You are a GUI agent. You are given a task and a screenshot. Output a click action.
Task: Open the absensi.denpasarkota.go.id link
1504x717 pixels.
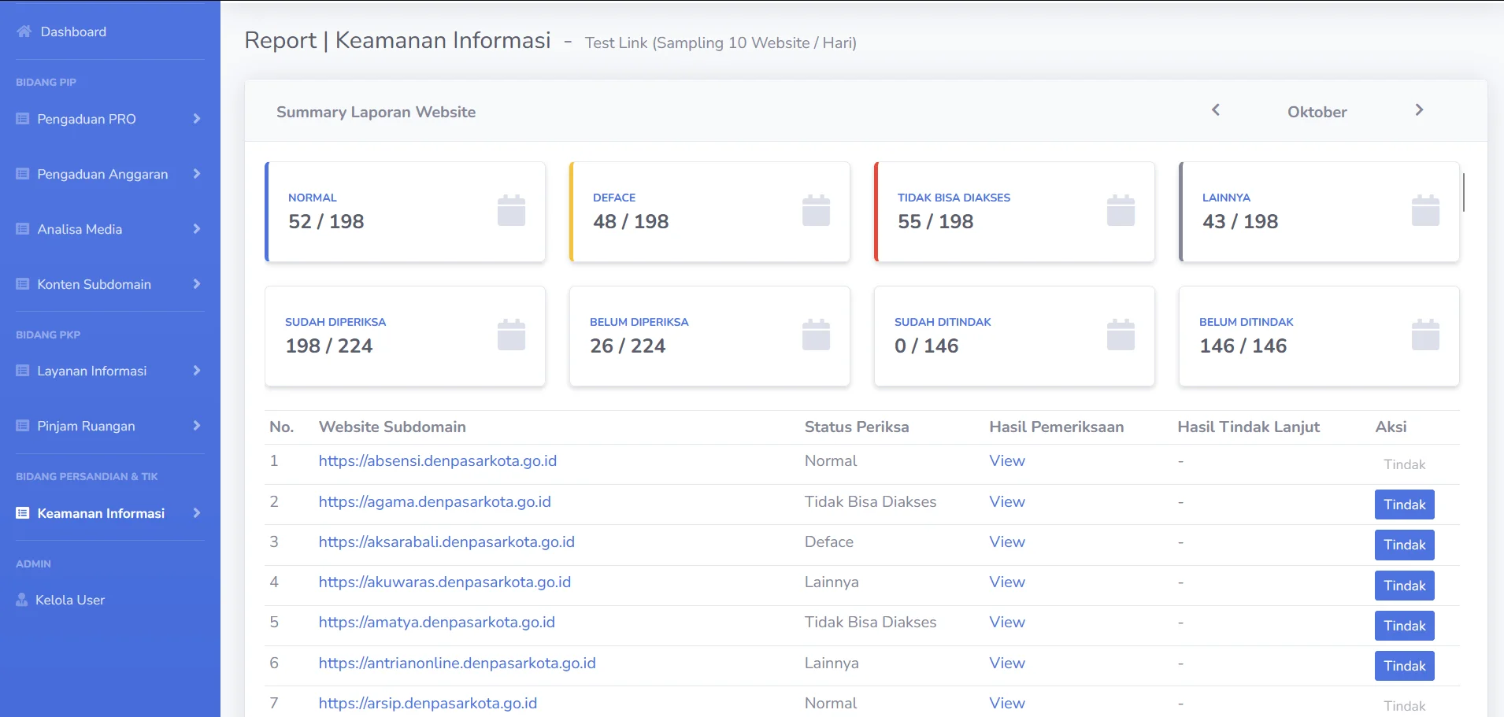[438, 460]
